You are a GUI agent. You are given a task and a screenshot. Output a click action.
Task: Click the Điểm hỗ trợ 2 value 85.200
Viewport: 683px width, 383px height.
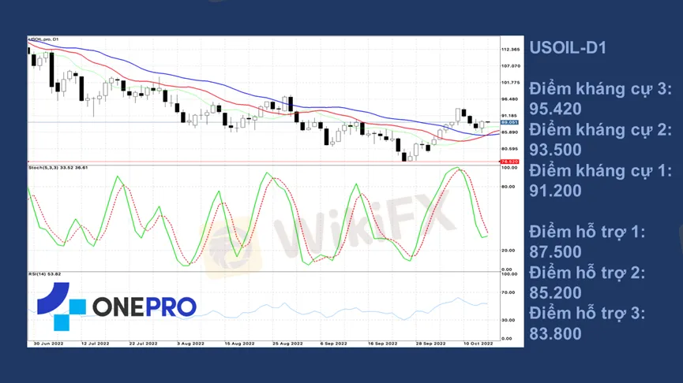point(555,293)
